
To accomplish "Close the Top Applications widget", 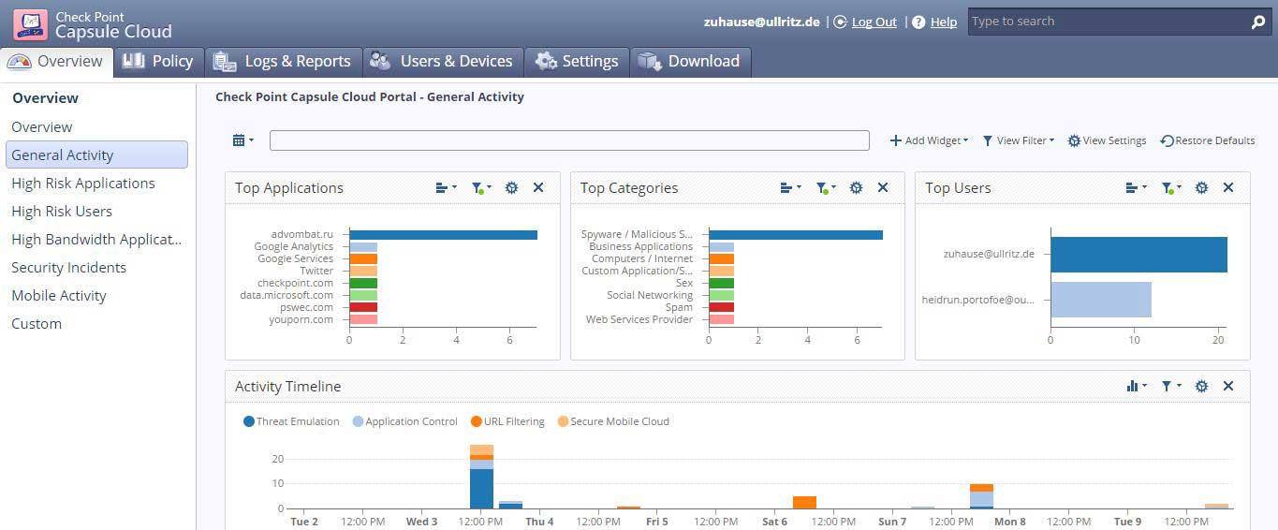I will tap(538, 187).
